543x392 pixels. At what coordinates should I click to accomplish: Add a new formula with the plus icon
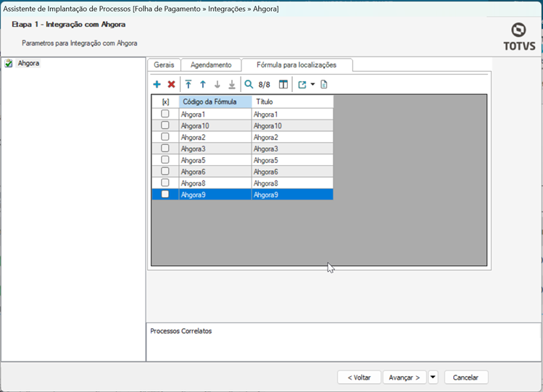[x=157, y=85]
